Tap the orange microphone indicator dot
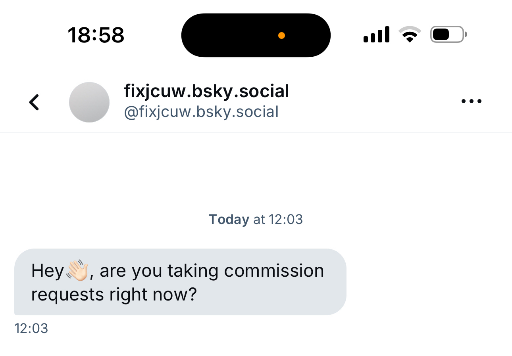 click(281, 36)
